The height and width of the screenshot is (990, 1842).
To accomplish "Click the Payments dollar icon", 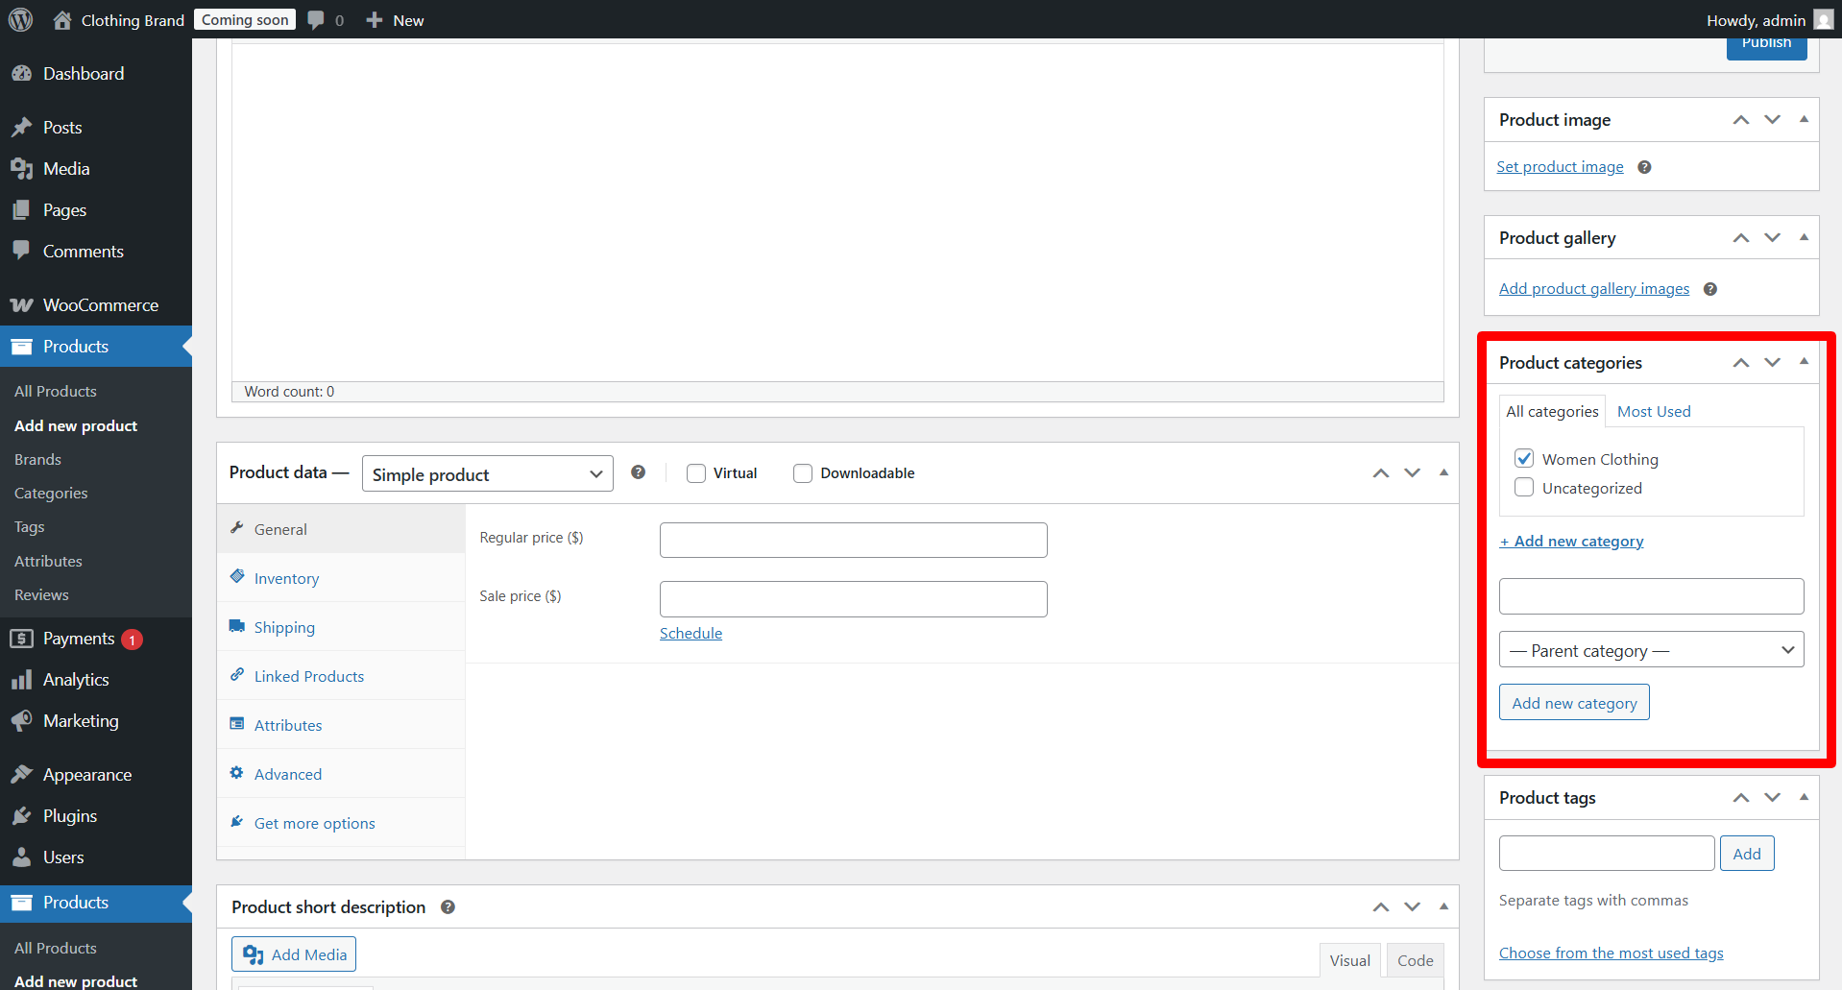I will tap(21, 639).
